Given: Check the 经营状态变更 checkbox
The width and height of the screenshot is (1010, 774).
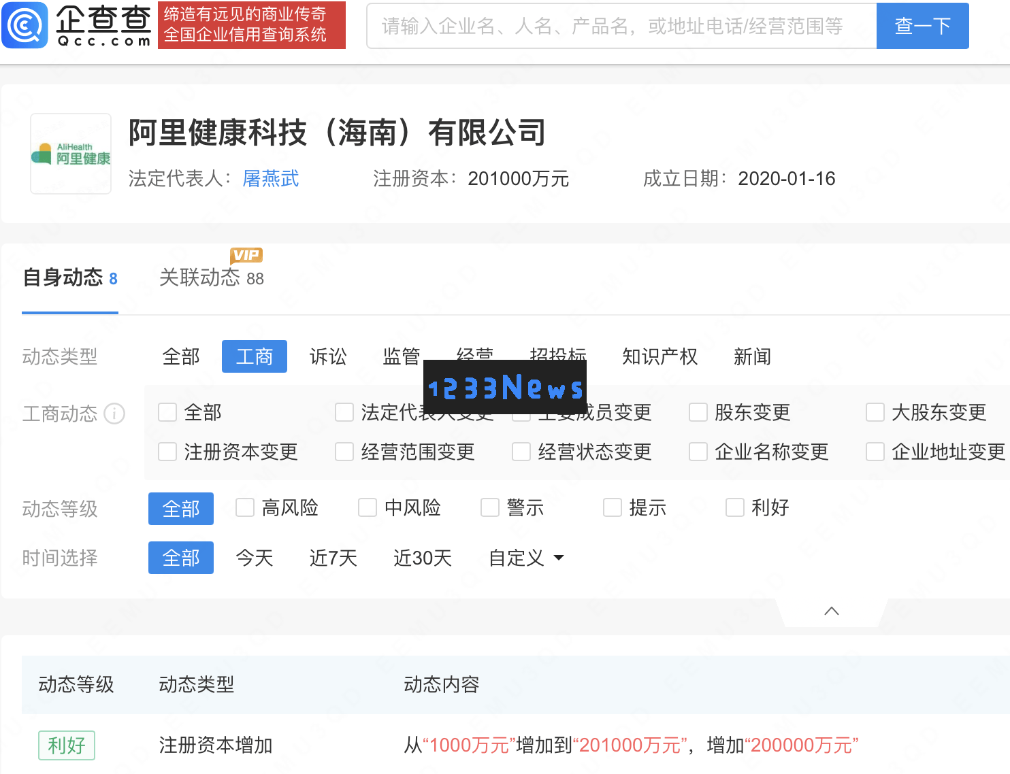Looking at the screenshot, I should click(x=521, y=452).
